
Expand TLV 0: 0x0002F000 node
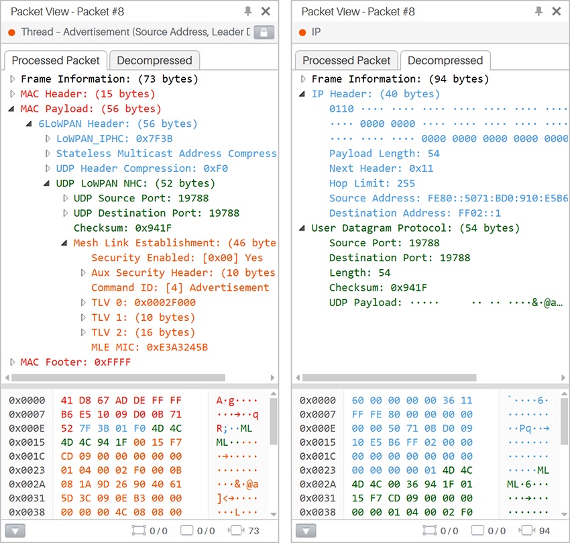[83, 303]
